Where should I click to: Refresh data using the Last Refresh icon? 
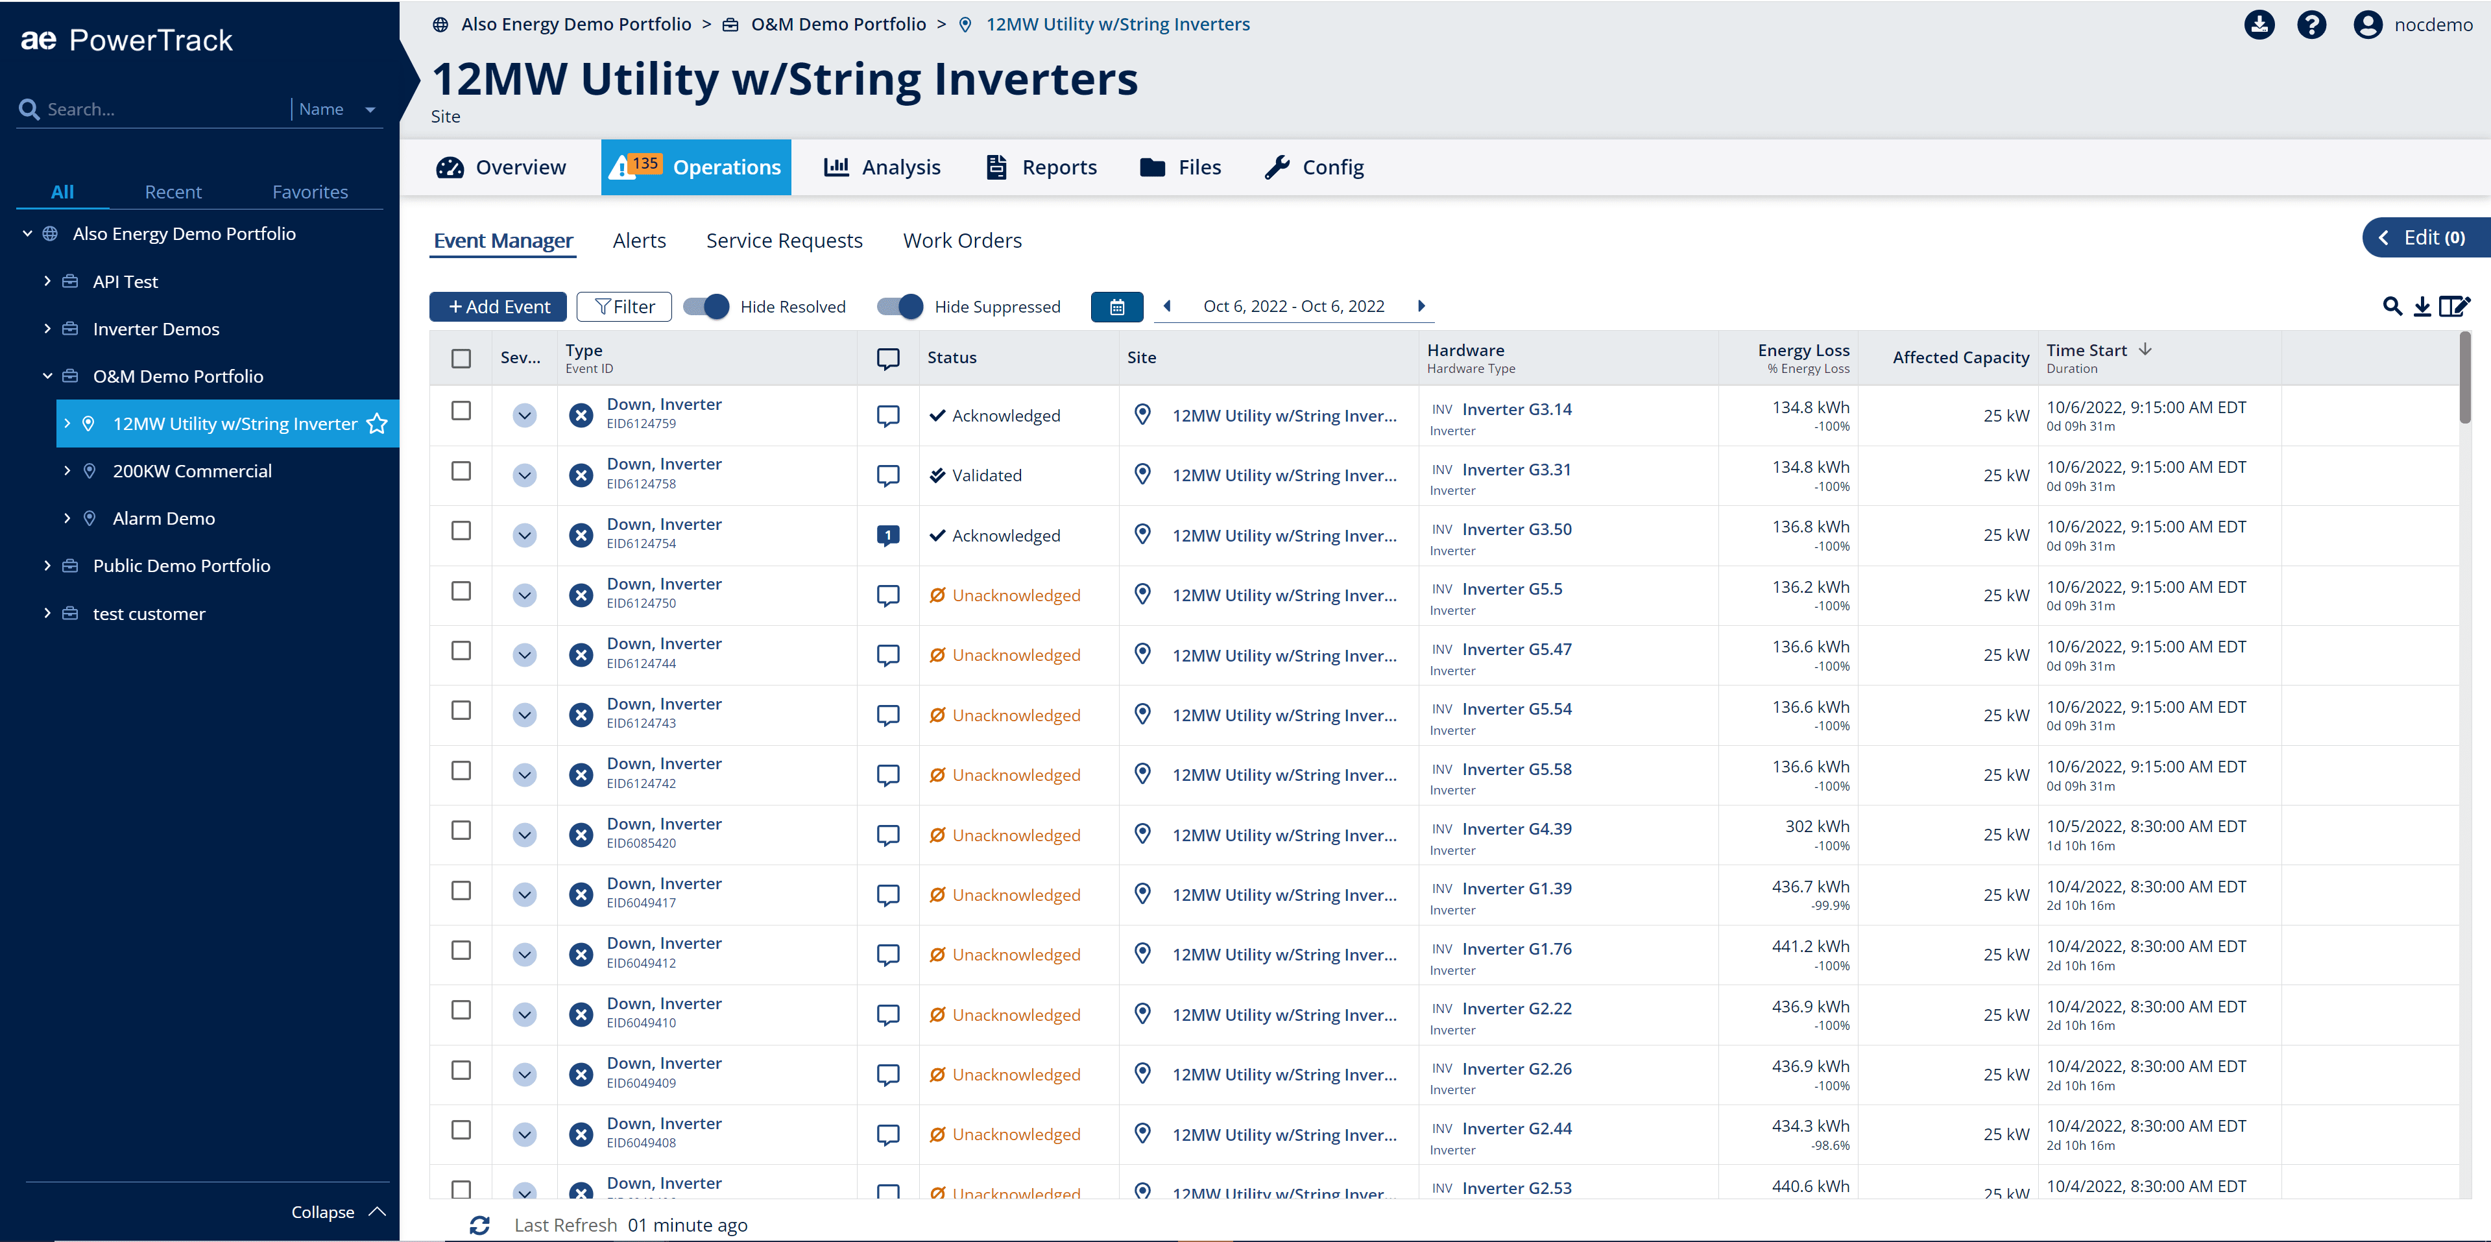pos(481,1224)
